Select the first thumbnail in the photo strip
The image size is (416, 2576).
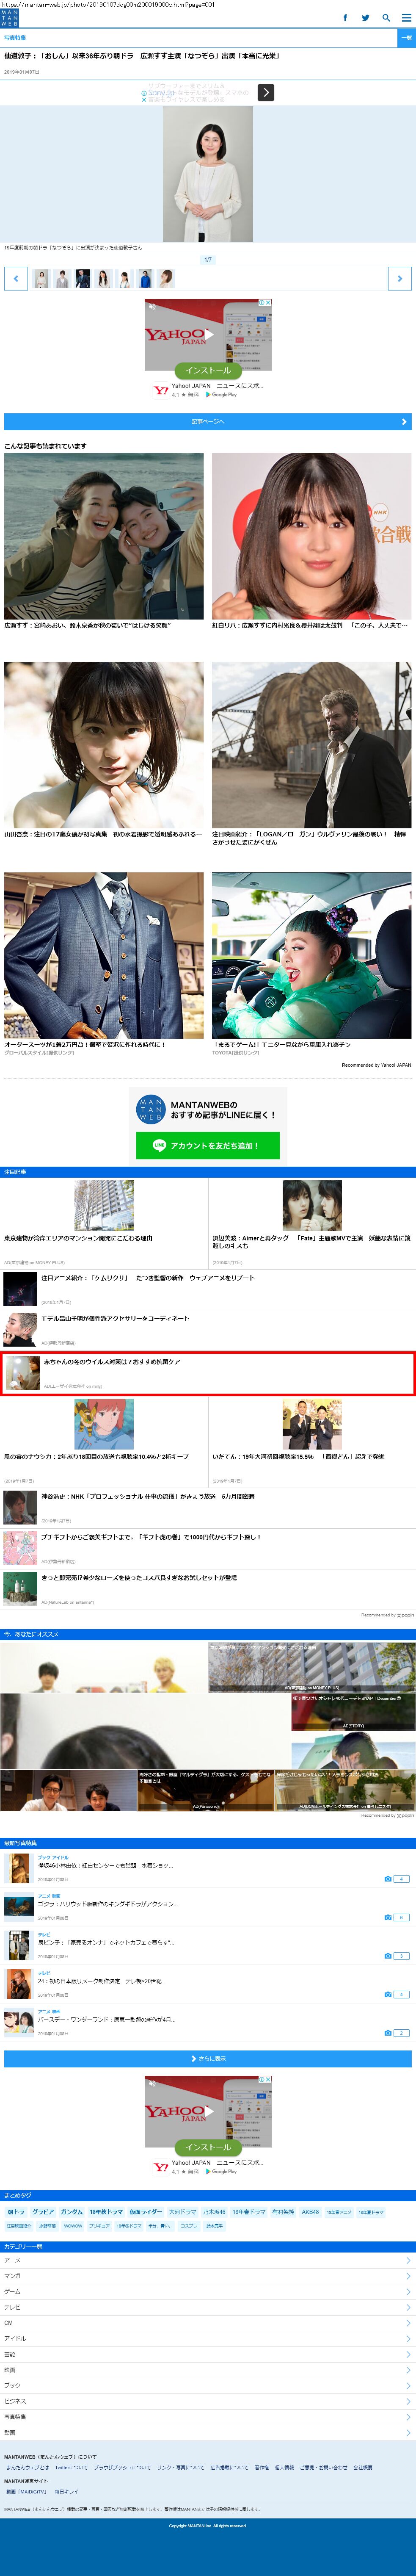tap(41, 279)
